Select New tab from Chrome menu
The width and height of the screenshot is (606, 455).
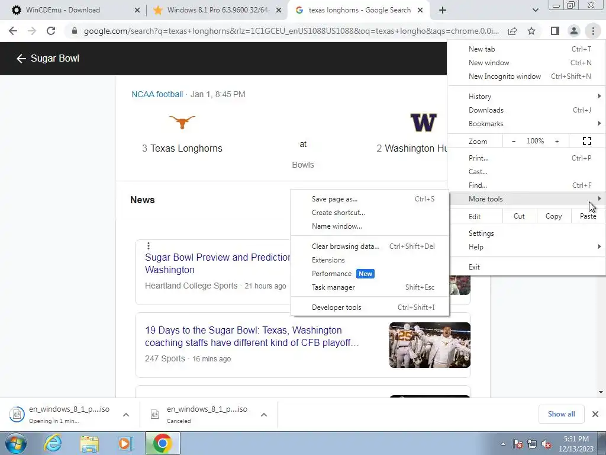526,49
